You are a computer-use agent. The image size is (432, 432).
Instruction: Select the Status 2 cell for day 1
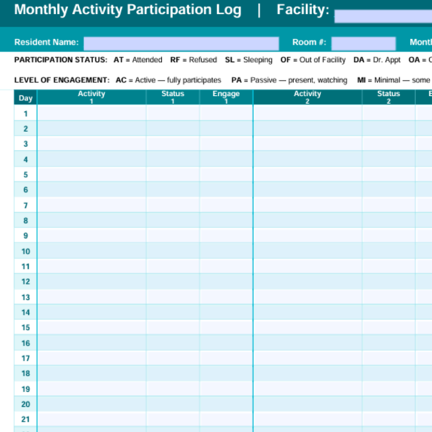pos(389,113)
